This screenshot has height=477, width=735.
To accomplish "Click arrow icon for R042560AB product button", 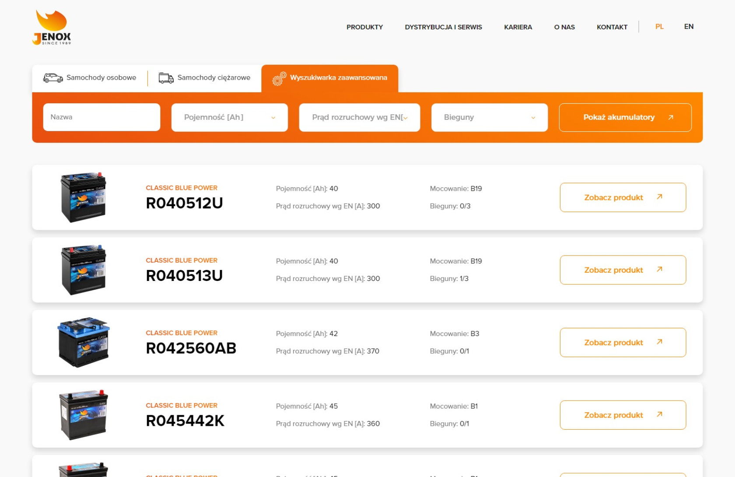I will pyautogui.click(x=659, y=342).
